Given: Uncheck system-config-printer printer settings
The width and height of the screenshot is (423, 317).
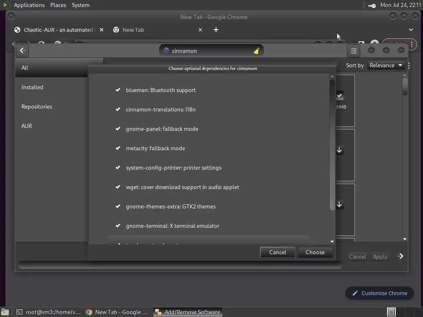Looking at the screenshot, I should tap(118, 168).
